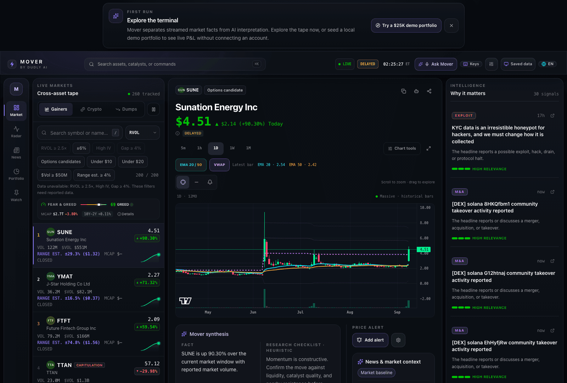567x383 pixels.
Task: Toggle the EMA 20 / 50 overlay
Action: pos(191,165)
